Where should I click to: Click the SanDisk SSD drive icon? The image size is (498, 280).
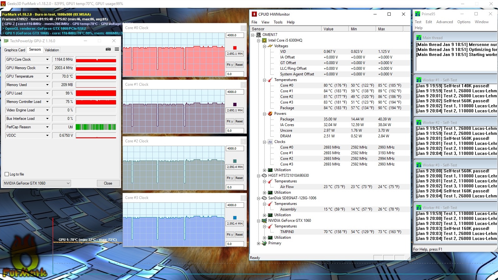(x=264, y=198)
